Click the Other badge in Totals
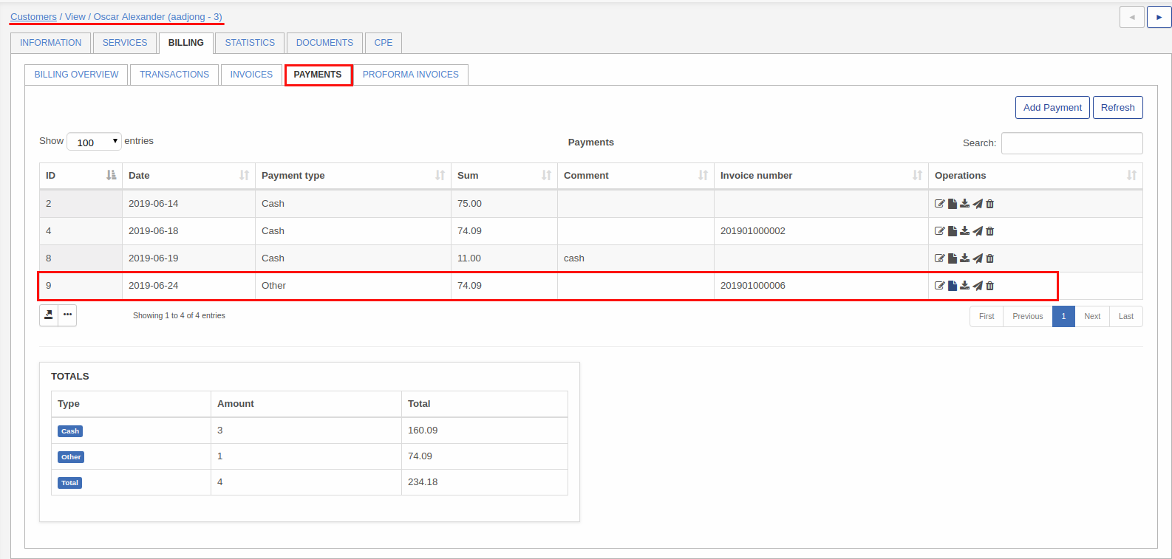 (71, 457)
